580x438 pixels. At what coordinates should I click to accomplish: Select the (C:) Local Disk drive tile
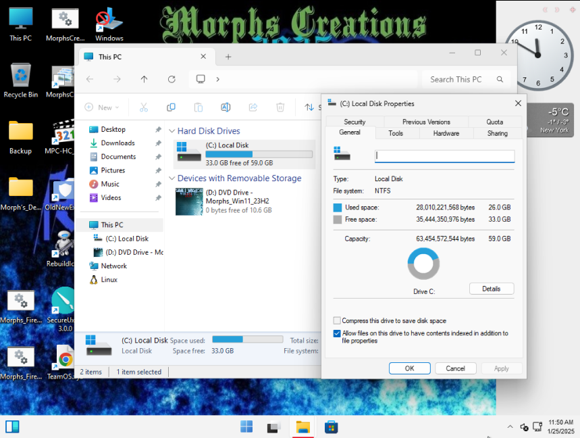point(244,154)
